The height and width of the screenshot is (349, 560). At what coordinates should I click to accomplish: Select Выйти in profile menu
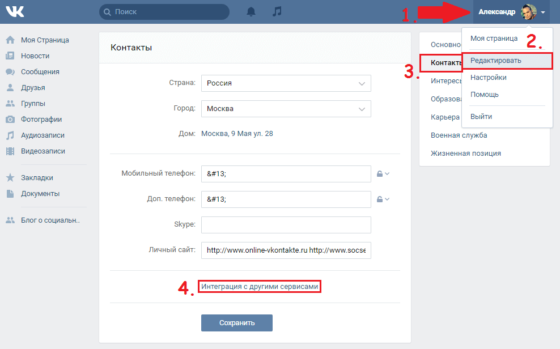[x=481, y=117]
